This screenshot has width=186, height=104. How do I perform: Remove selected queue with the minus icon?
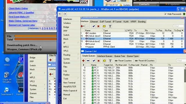(x=88, y=61)
